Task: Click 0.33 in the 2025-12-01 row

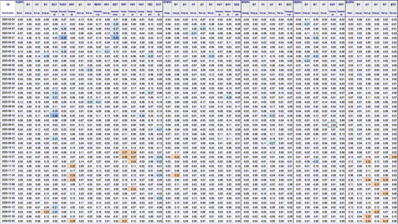Action: point(385,180)
